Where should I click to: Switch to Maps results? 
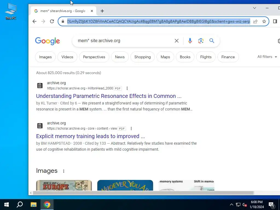[x=165, y=57]
